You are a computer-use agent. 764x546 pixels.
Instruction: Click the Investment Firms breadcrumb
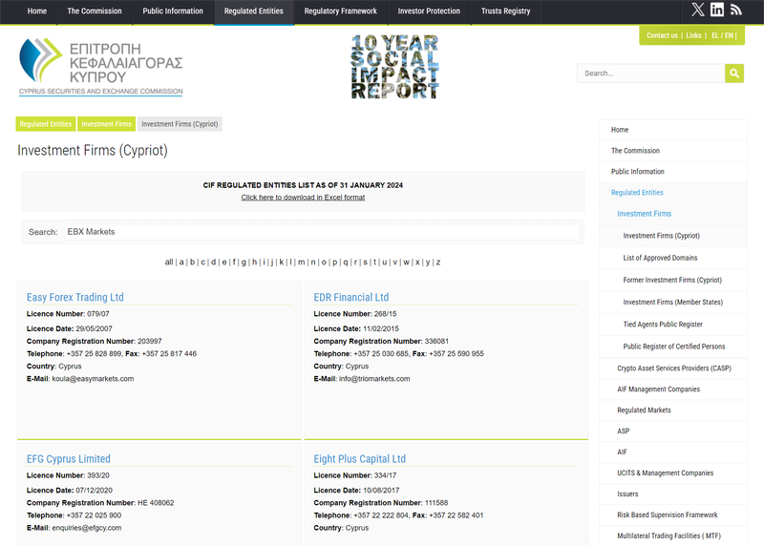106,124
